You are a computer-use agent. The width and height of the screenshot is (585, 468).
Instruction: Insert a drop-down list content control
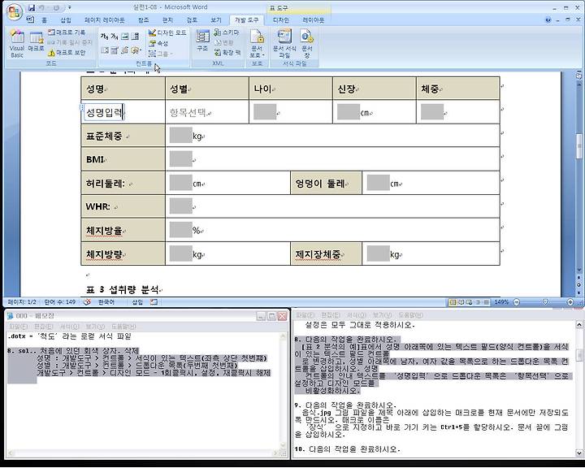[x=105, y=50]
